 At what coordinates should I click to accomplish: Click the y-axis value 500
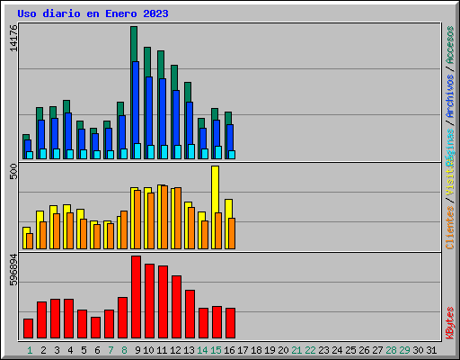(x=13, y=172)
